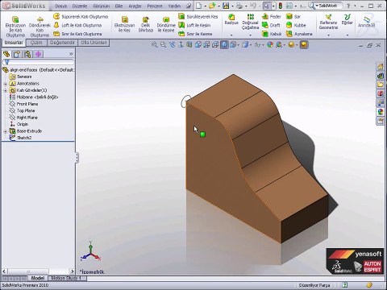Toggle the menu bar pin icon

tap(189, 6)
